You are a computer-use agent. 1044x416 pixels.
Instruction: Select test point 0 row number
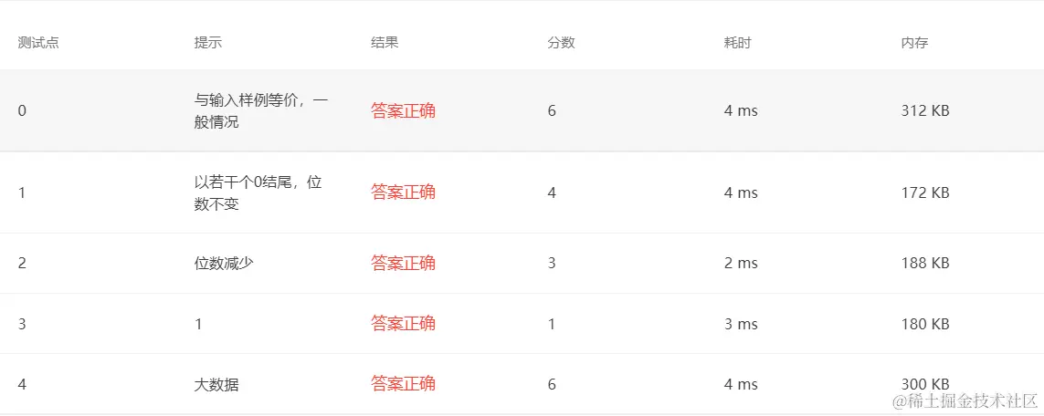click(x=22, y=111)
